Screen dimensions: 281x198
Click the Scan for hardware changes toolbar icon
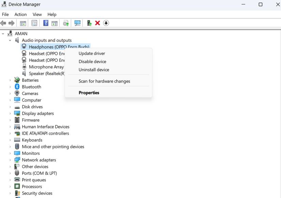coord(77,23)
